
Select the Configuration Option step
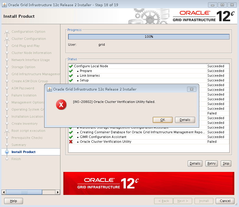click(x=28, y=32)
